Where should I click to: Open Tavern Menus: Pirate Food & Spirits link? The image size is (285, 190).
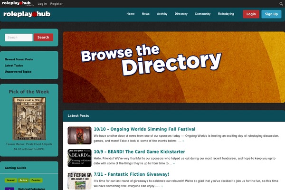[29, 144]
